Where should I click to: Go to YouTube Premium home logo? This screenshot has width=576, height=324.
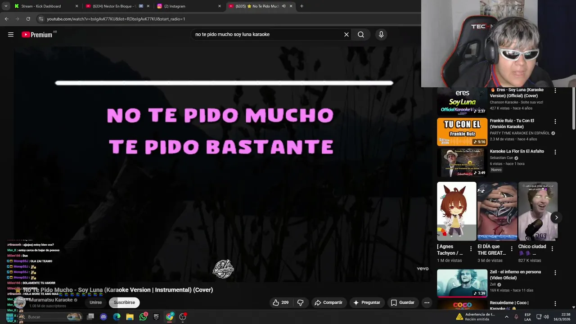(x=37, y=35)
